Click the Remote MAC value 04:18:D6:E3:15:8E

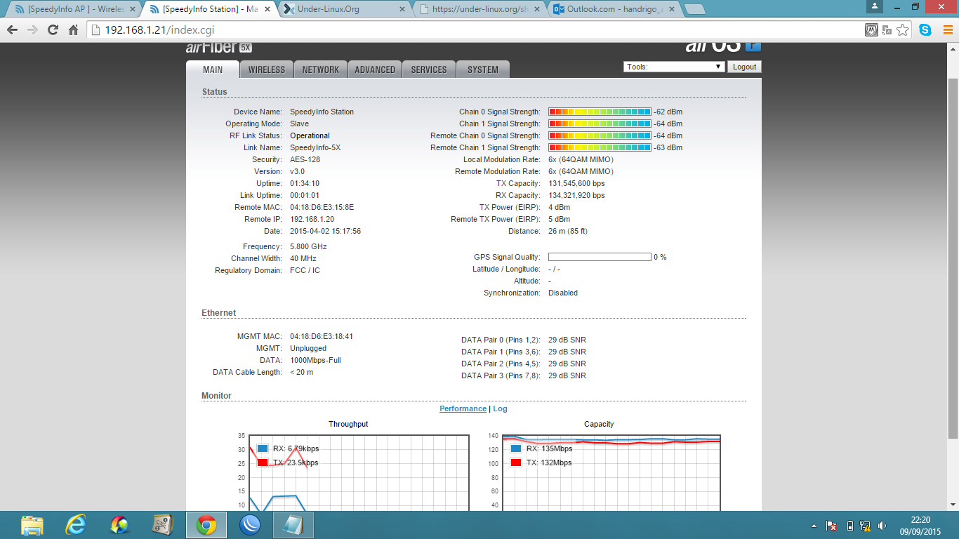point(322,207)
